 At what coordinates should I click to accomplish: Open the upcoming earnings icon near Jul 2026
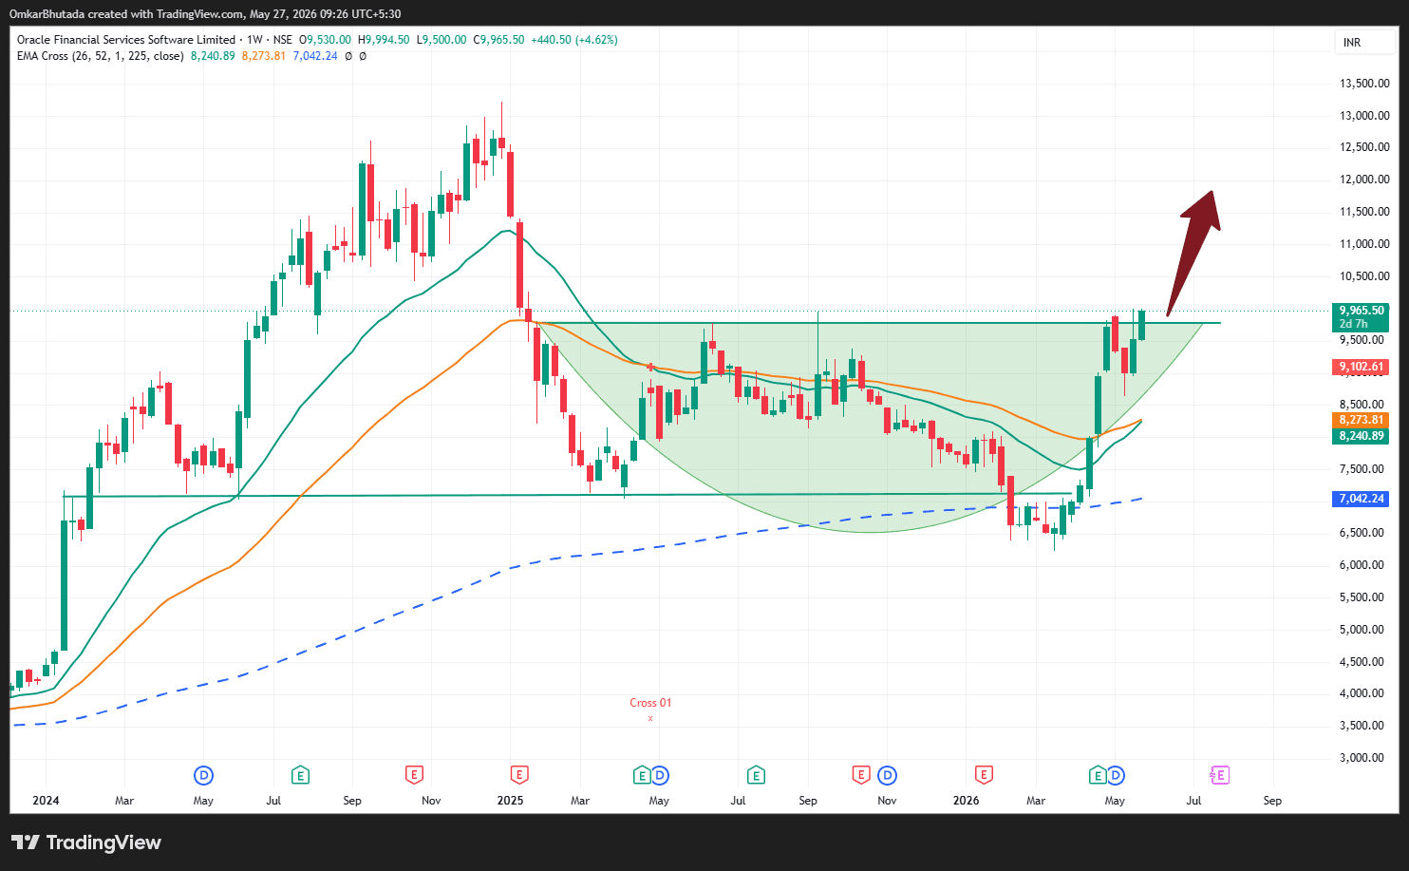point(1220,775)
